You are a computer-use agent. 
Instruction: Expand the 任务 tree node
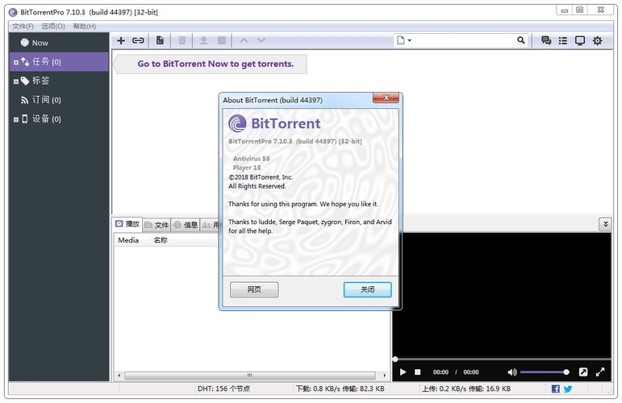tap(16, 62)
